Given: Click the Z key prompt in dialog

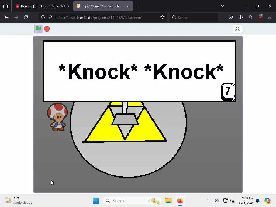Looking at the screenshot, I should 228,91.
